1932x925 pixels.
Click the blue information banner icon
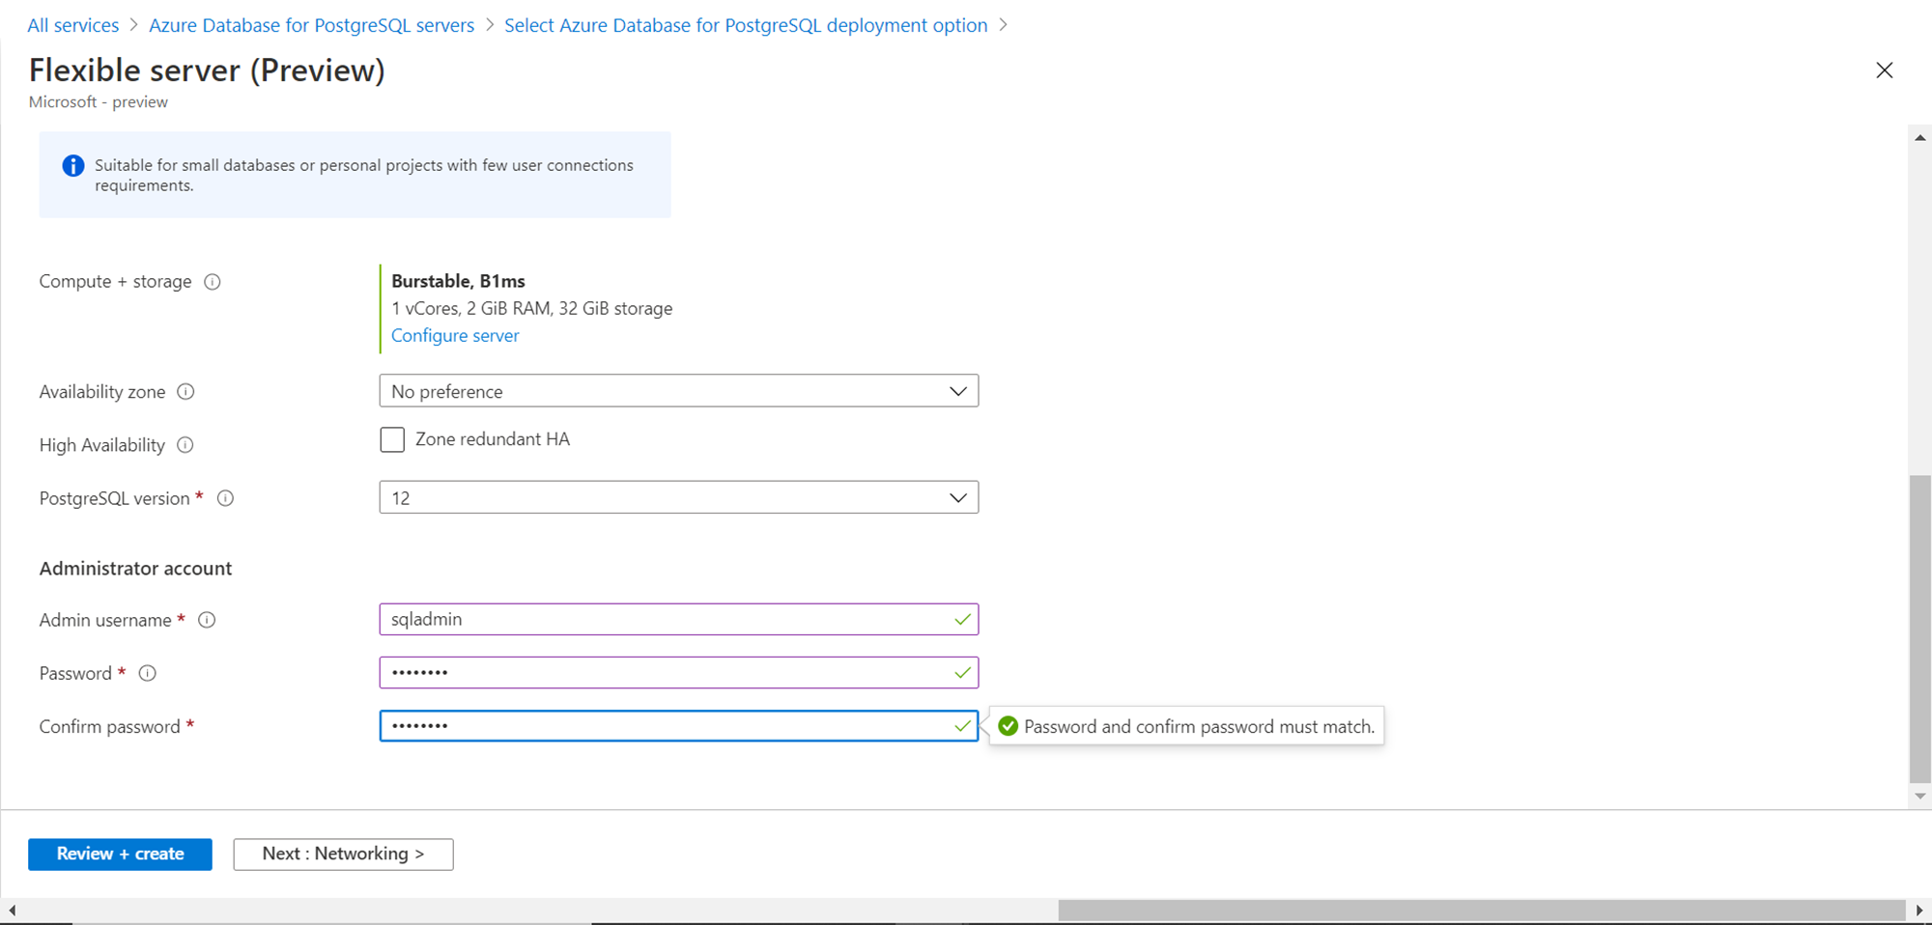click(x=73, y=166)
